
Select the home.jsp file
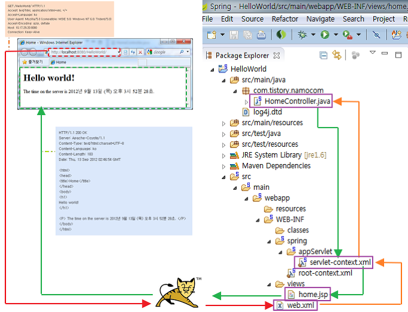pos(313,294)
